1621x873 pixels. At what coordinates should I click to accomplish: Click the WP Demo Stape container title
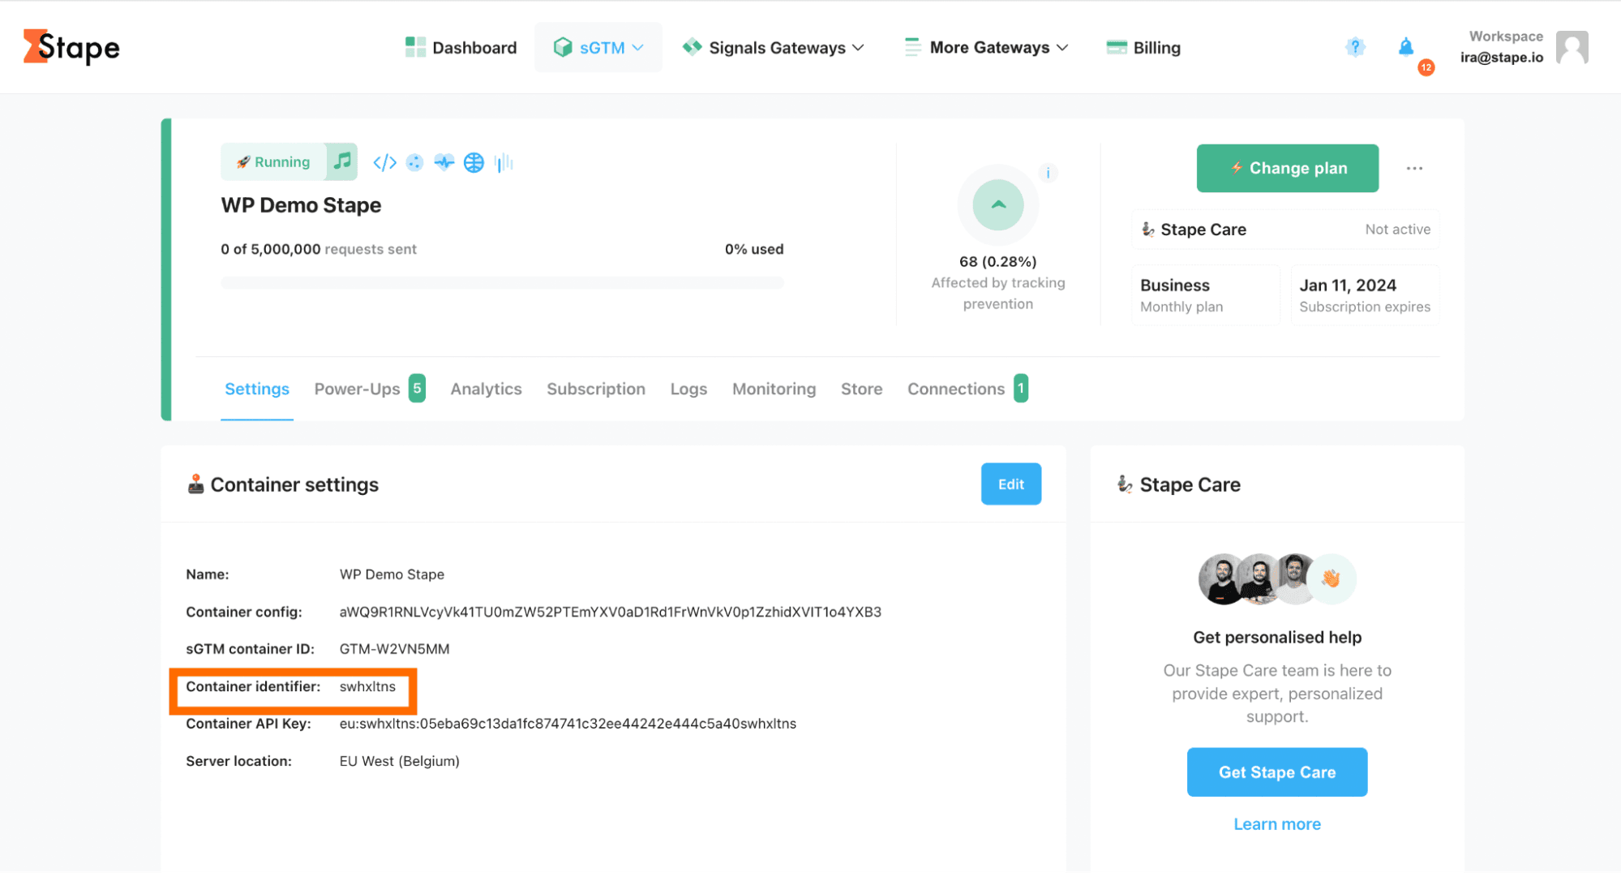pyautogui.click(x=301, y=205)
